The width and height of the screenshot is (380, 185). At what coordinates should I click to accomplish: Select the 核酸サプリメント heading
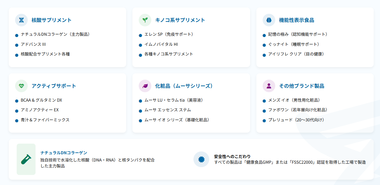point(52,20)
